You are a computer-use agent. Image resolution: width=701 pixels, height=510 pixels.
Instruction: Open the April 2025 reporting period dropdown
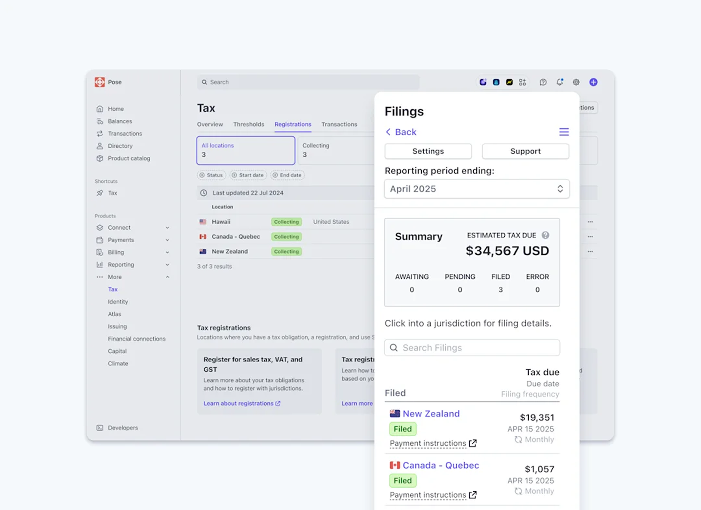[476, 189]
